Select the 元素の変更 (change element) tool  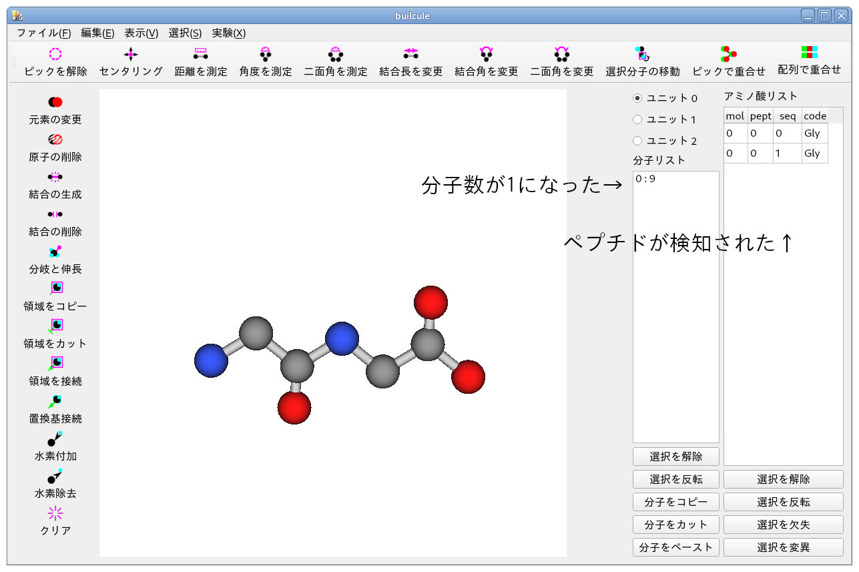pos(55,111)
